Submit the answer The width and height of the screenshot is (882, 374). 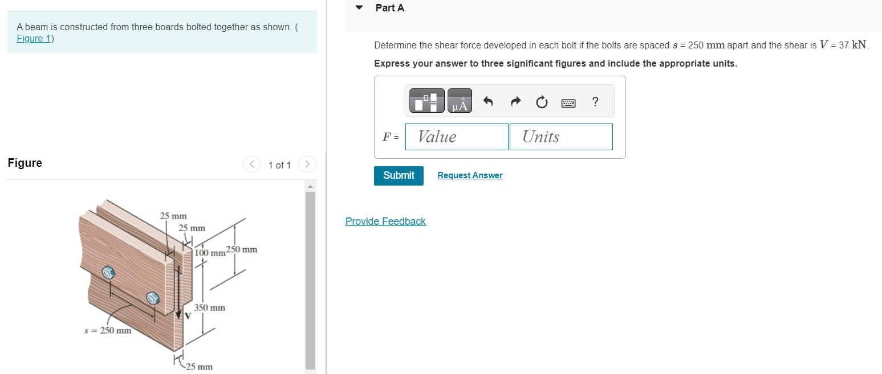coord(399,175)
